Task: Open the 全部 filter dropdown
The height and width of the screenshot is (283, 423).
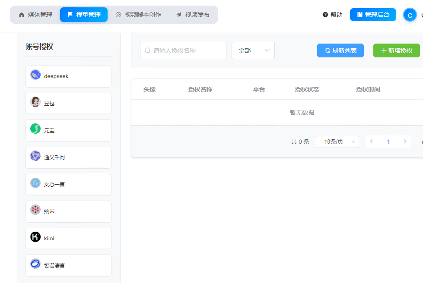Action: (x=253, y=50)
